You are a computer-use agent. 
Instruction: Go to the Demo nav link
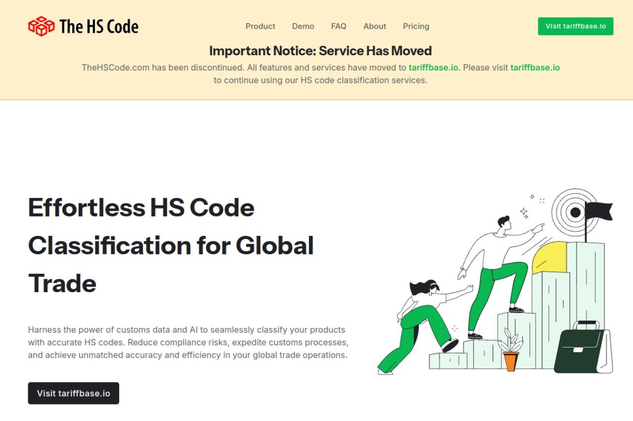coord(303,26)
